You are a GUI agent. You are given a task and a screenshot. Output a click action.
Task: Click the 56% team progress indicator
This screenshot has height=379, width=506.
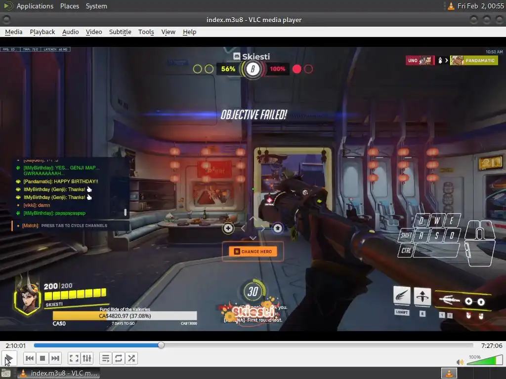pyautogui.click(x=228, y=69)
